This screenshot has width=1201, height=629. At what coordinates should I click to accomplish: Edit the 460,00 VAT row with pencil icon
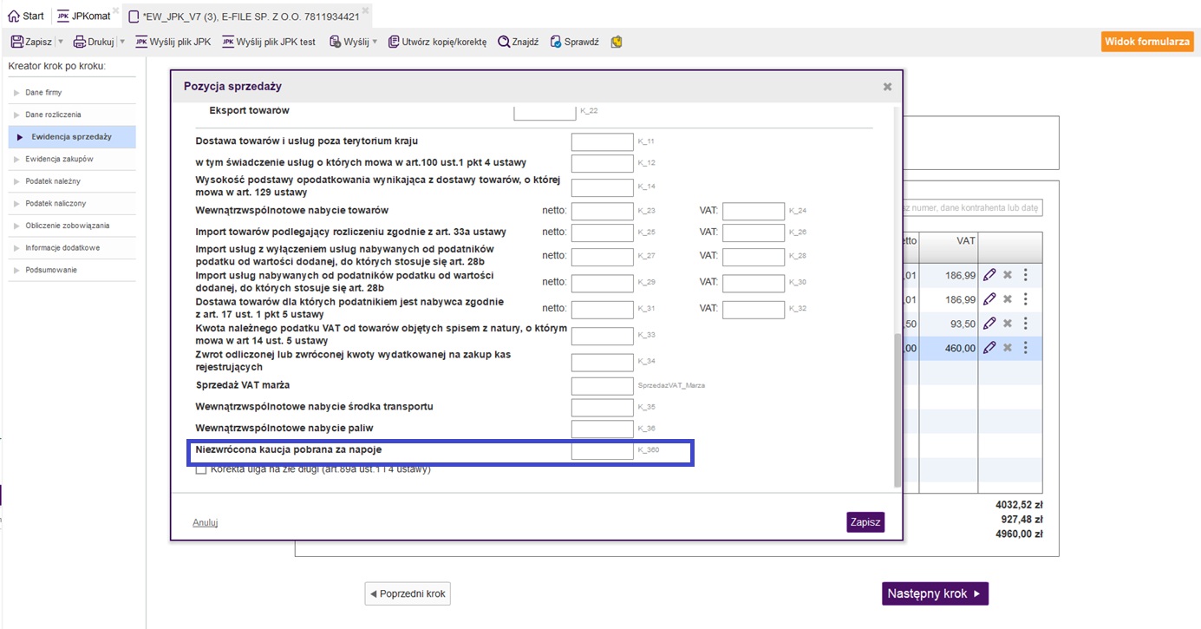[x=989, y=348]
